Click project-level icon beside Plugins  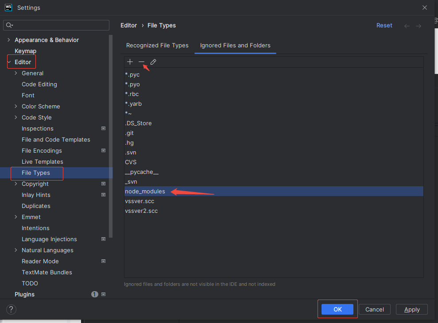[103, 294]
